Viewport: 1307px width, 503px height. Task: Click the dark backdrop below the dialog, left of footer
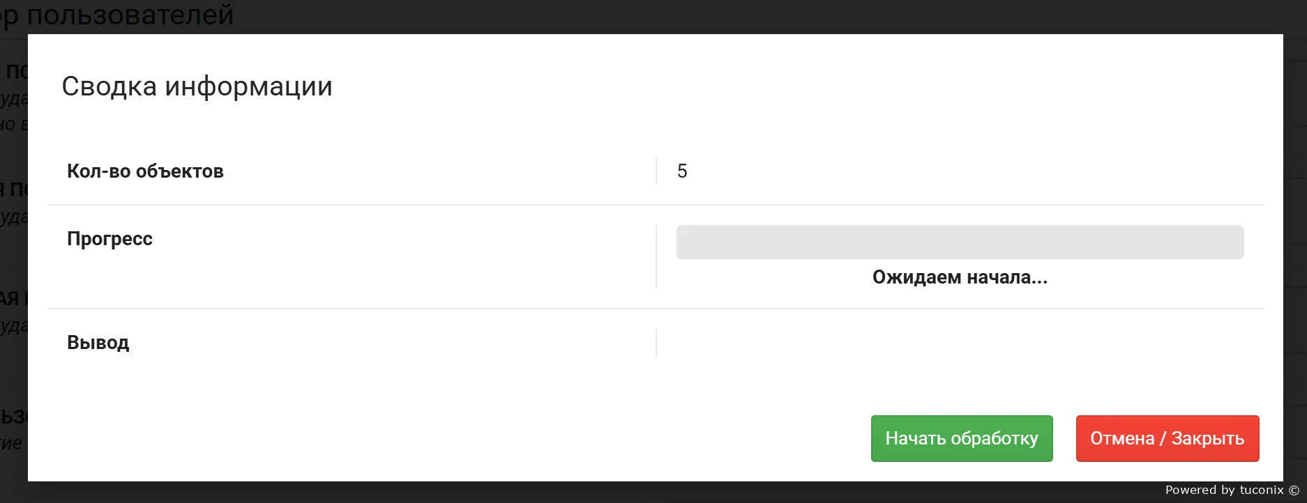[558, 493]
